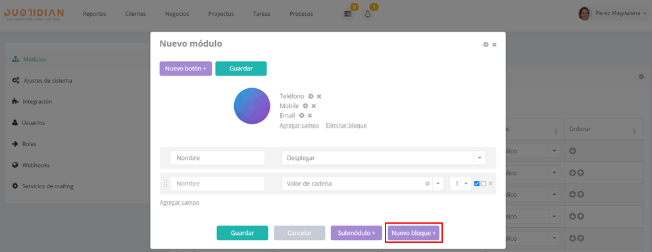The image size is (652, 252).
Task: Open the notifications bell icon
Action: (x=368, y=14)
